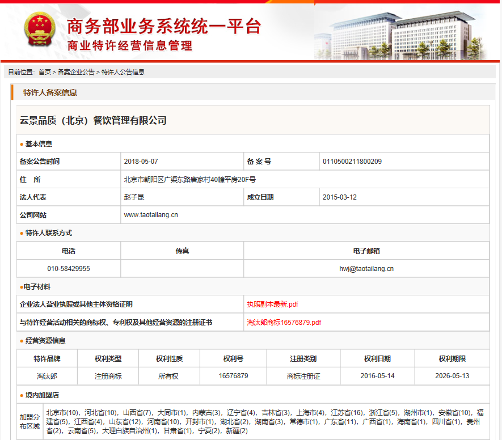
Task: Click the 电子材料 section label
Action: (x=37, y=287)
